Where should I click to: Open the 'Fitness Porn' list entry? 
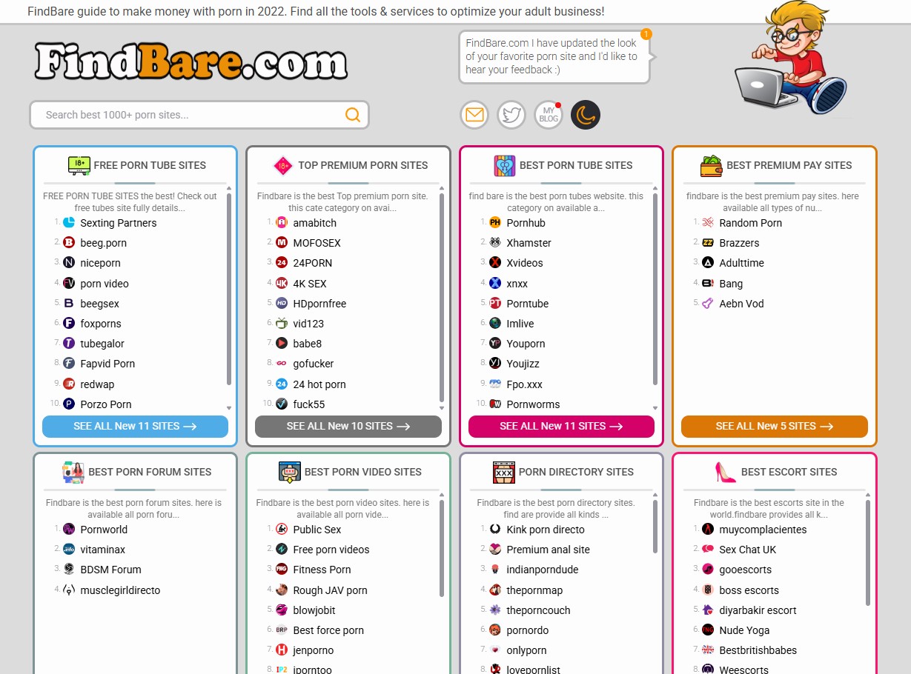322,570
